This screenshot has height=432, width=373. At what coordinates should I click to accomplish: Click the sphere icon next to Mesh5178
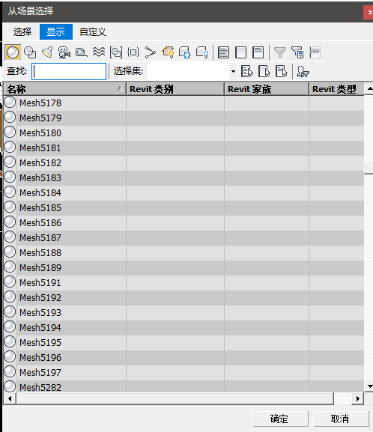tap(10, 103)
